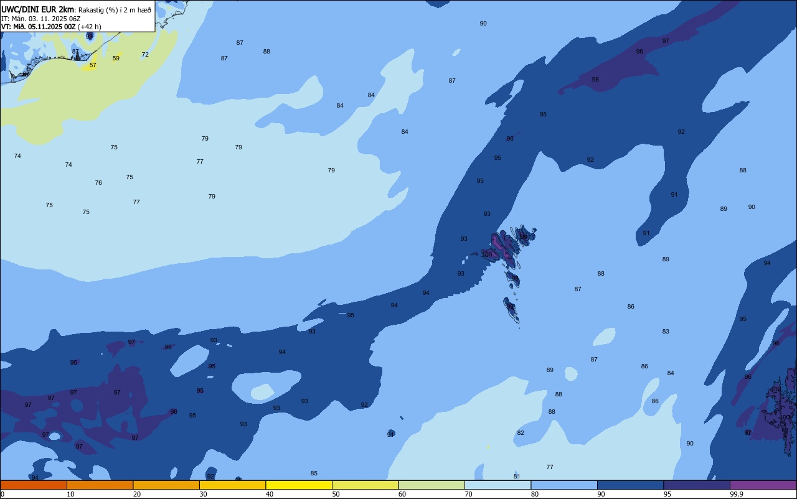Click the humidity value 81 near the bottom
Viewport: 797px width, 499px height.
pos(517,477)
